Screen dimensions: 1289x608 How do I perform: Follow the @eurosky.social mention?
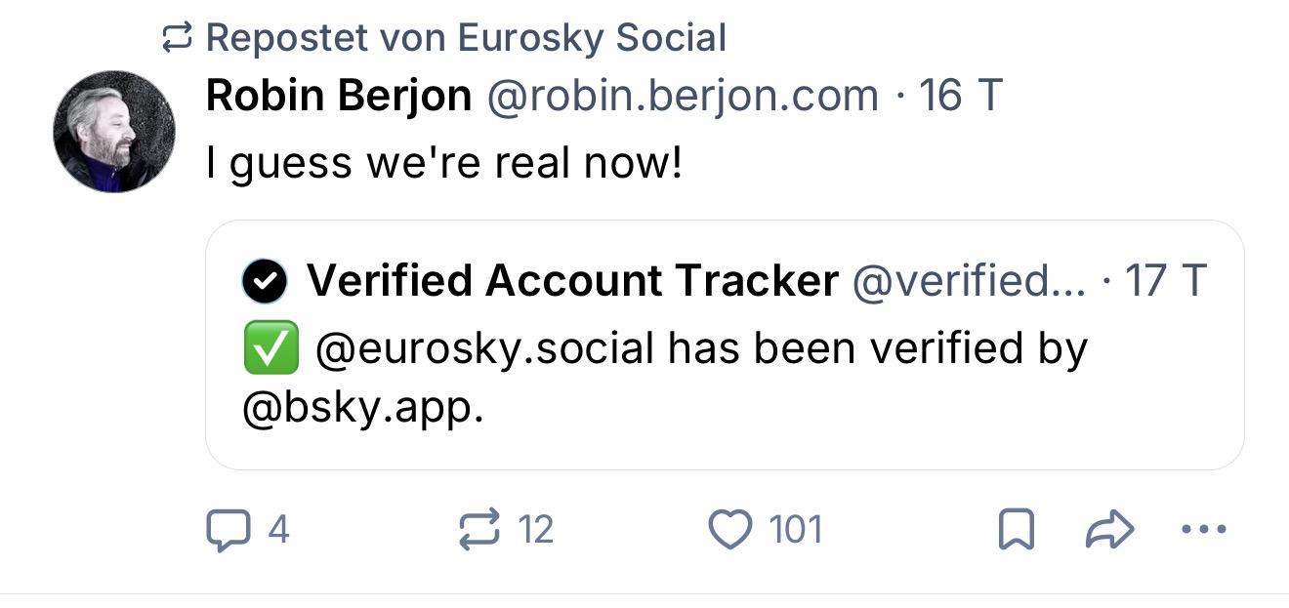[483, 349]
